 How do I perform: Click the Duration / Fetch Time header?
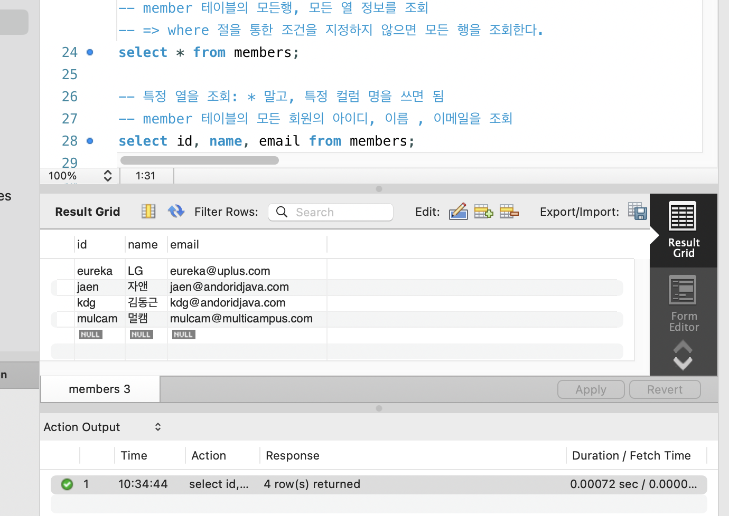[x=631, y=455]
